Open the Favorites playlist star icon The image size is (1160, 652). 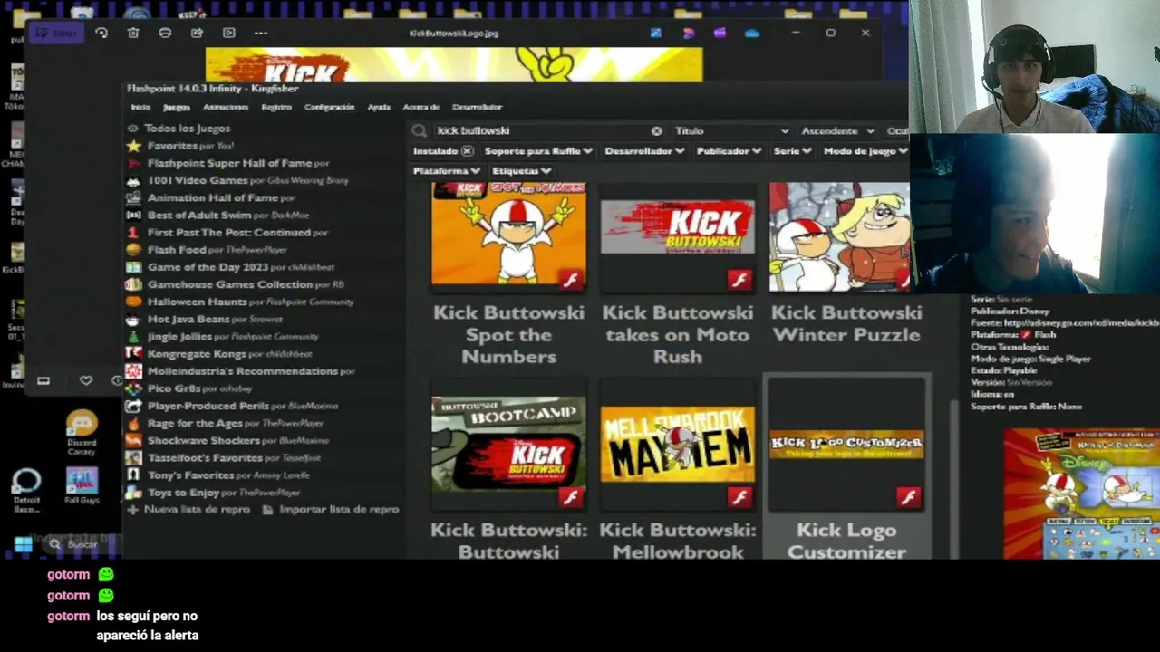tap(133, 146)
